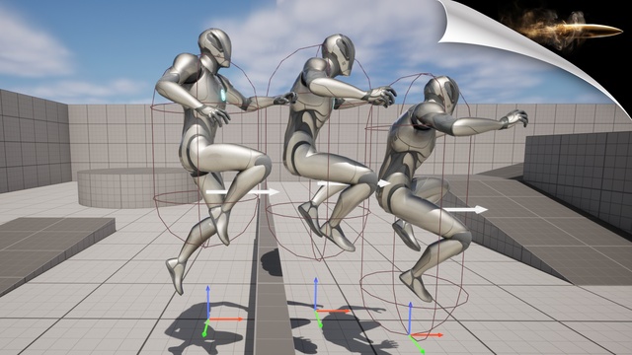Click the blue Z-axis arrow of the left gizmo
This screenshot has height=355, width=632.
(x=208, y=302)
